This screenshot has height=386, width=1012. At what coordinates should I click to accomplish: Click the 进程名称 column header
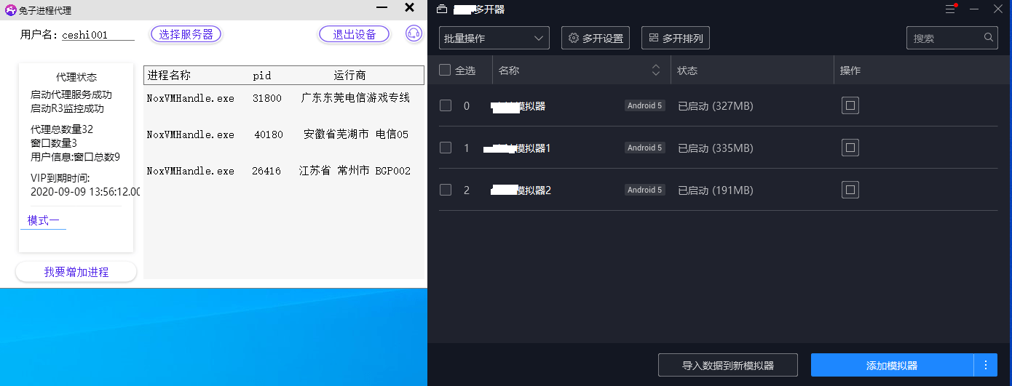(169, 75)
